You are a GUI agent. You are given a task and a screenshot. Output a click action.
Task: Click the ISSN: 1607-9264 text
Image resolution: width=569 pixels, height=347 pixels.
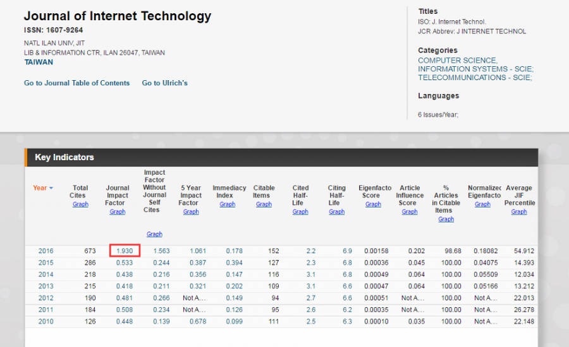point(53,30)
